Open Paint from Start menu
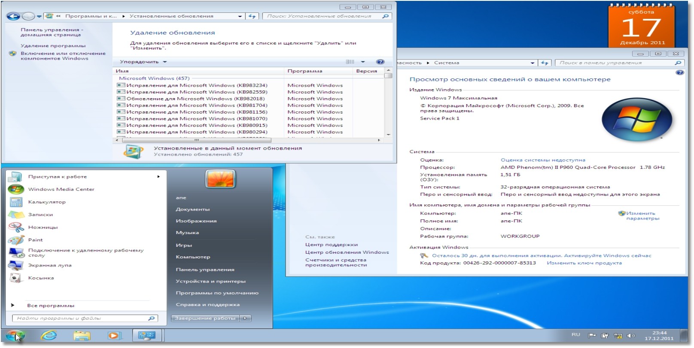 35,240
